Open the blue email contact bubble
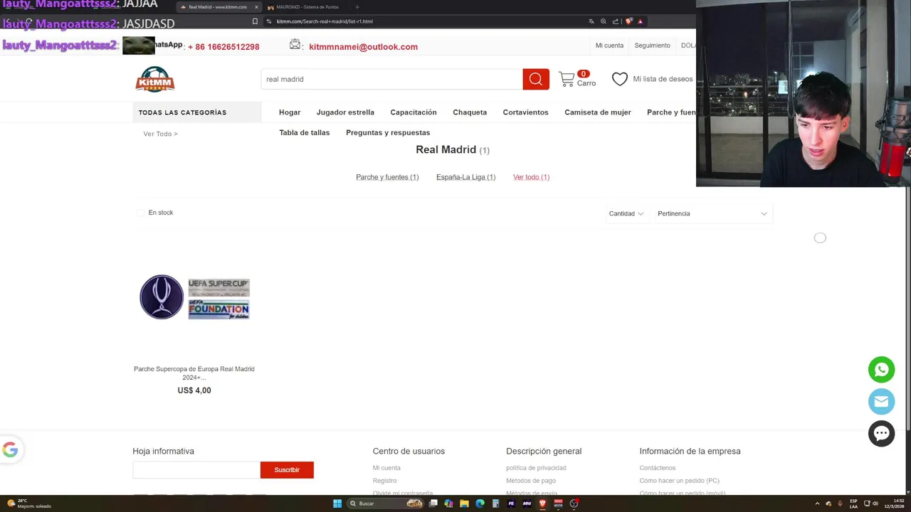This screenshot has height=512, width=911. pyautogui.click(x=881, y=402)
